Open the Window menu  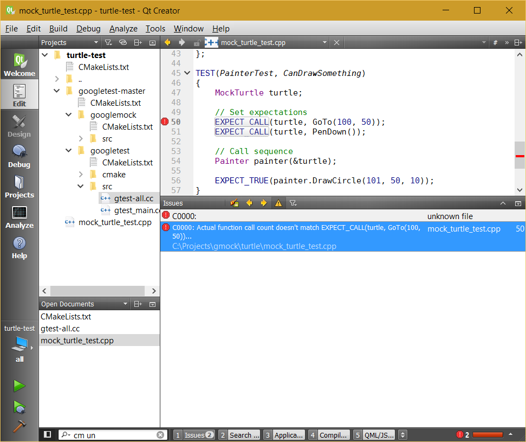189,29
